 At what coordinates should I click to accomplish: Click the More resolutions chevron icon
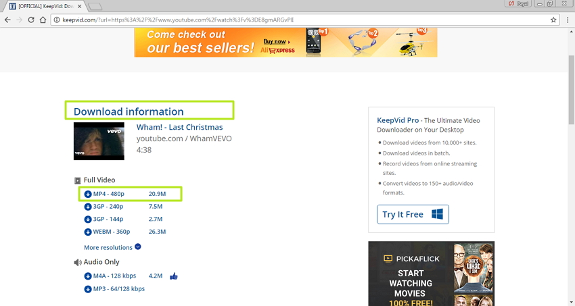coord(138,247)
